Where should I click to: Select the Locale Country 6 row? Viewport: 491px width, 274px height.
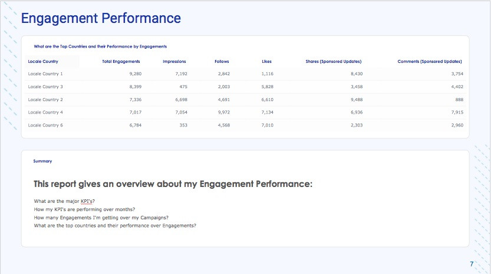pos(245,125)
